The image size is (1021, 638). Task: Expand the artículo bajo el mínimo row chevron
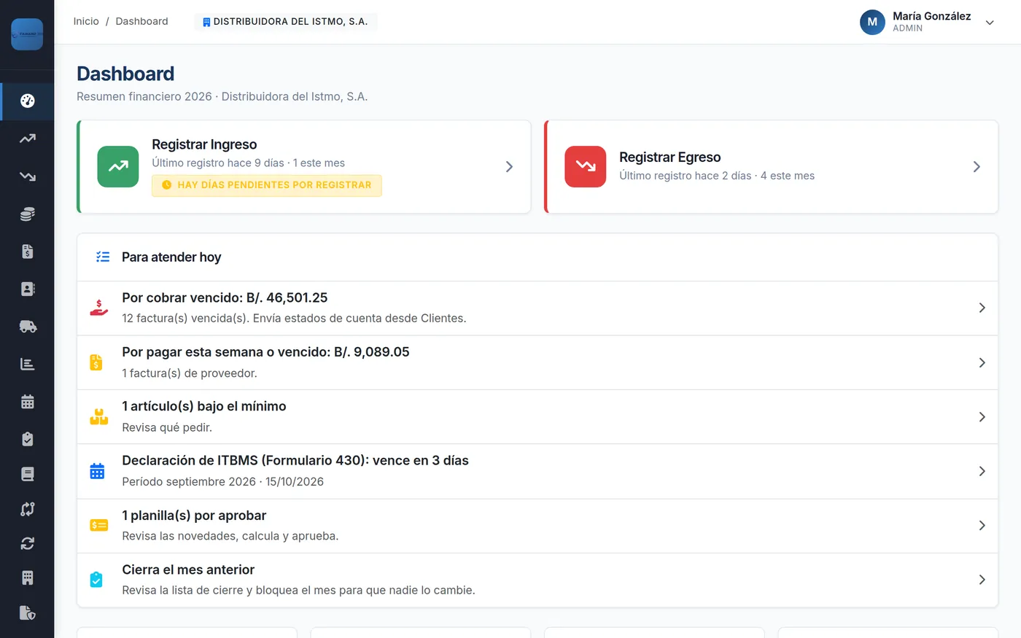click(982, 417)
